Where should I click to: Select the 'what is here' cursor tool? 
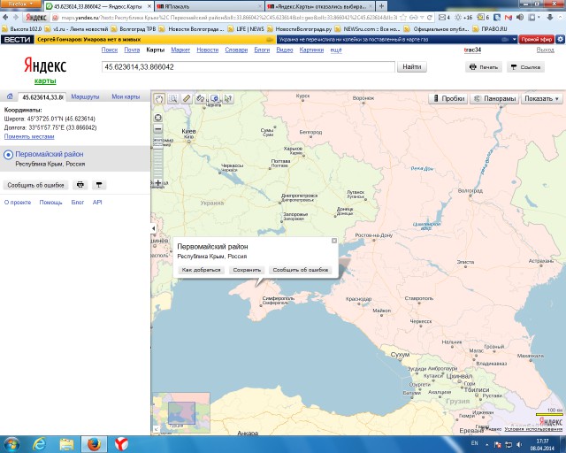pyautogui.click(x=228, y=98)
